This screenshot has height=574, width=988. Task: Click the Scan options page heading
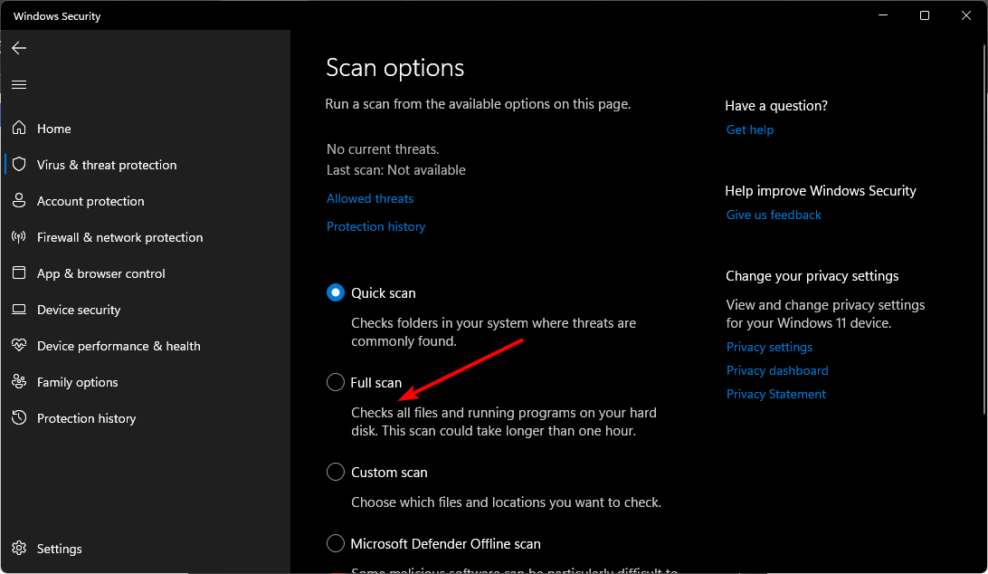click(395, 68)
